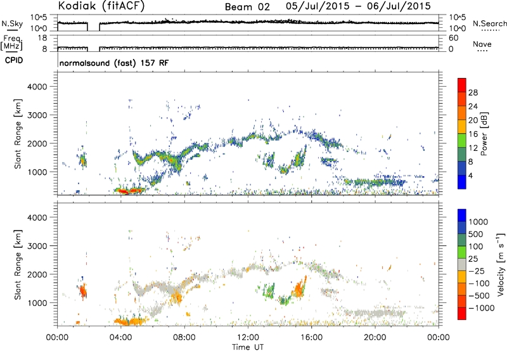Click the '-500' label on Velocity color bar
Image resolution: width=507 pixels, height=351 pixels.
pyautogui.click(x=479, y=296)
